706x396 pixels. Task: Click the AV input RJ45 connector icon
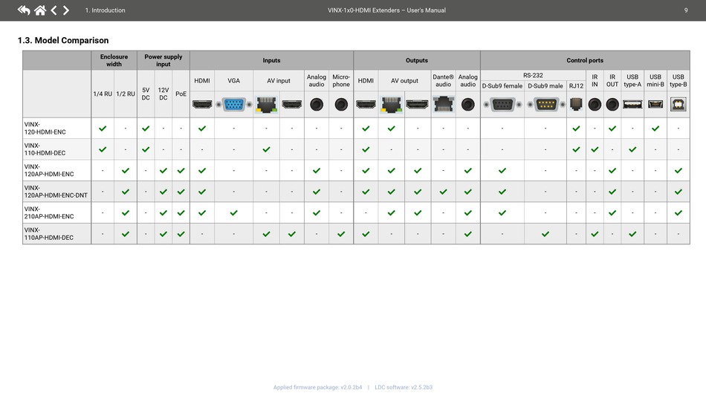click(x=266, y=105)
